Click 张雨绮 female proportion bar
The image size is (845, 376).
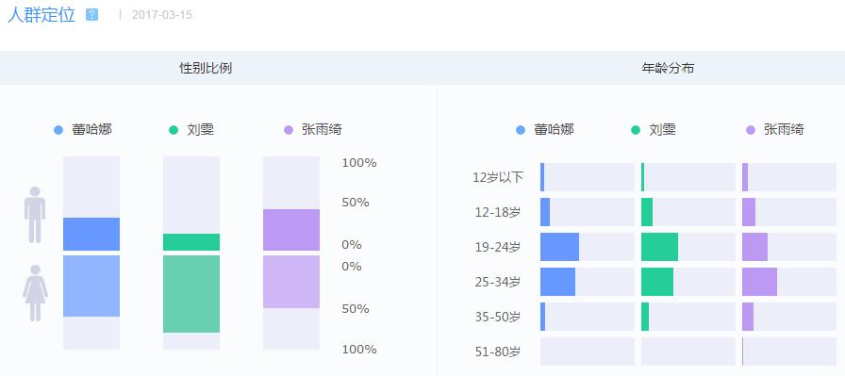tap(291, 282)
